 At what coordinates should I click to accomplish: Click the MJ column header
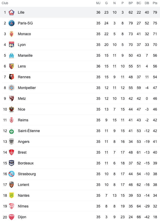(98, 3)
